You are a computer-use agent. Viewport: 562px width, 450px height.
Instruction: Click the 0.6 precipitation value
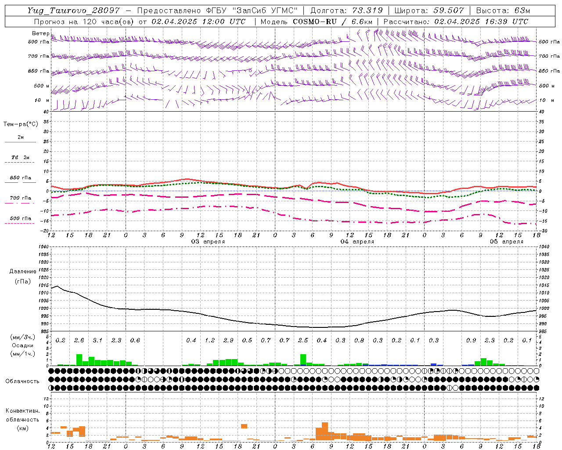pos(135,340)
